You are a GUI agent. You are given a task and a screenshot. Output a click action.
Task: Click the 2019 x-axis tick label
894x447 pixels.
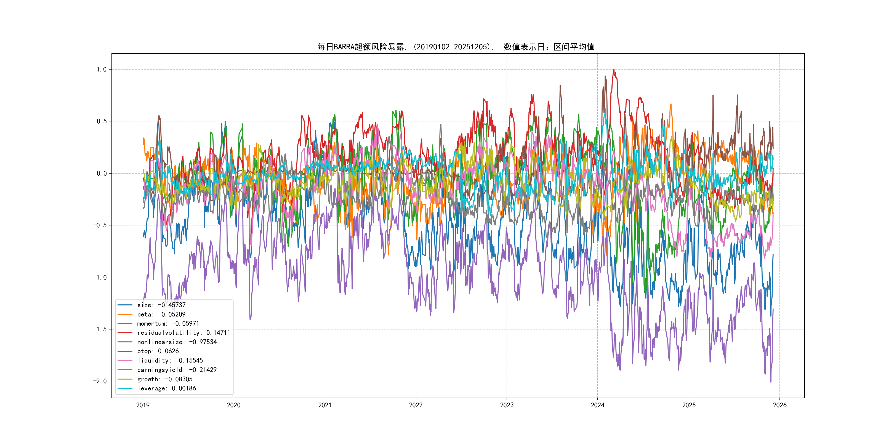(143, 405)
